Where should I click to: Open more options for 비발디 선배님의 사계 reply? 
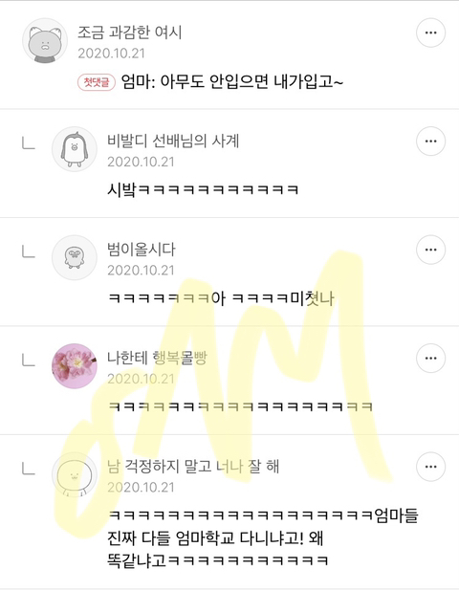pos(430,142)
